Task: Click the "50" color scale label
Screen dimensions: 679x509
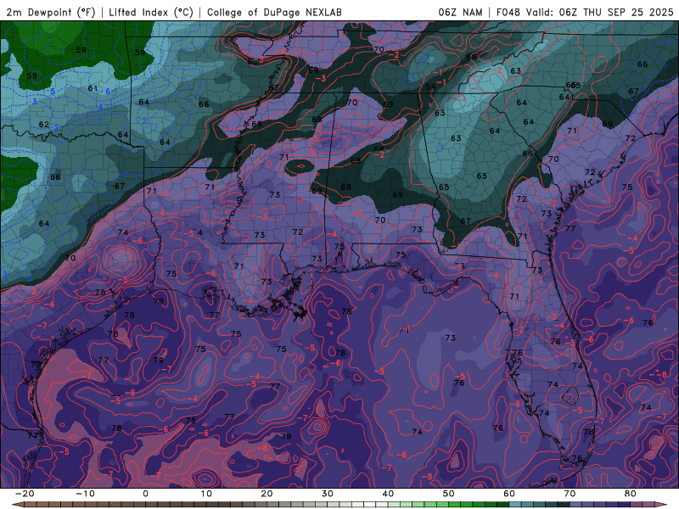Action: coord(449,494)
